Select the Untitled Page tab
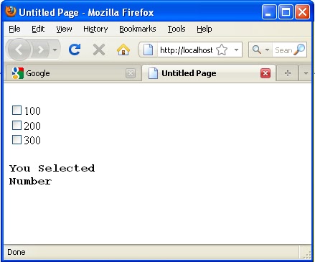The height and width of the screenshot is (262, 315). click(209, 73)
